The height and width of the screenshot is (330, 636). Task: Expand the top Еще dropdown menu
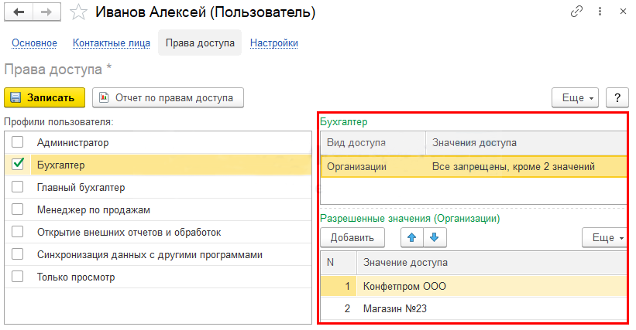pos(575,97)
